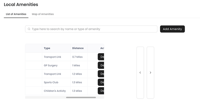Viewport: 200px width, 108px height.
Task: Click the Add Amenity button
Action: point(172,29)
